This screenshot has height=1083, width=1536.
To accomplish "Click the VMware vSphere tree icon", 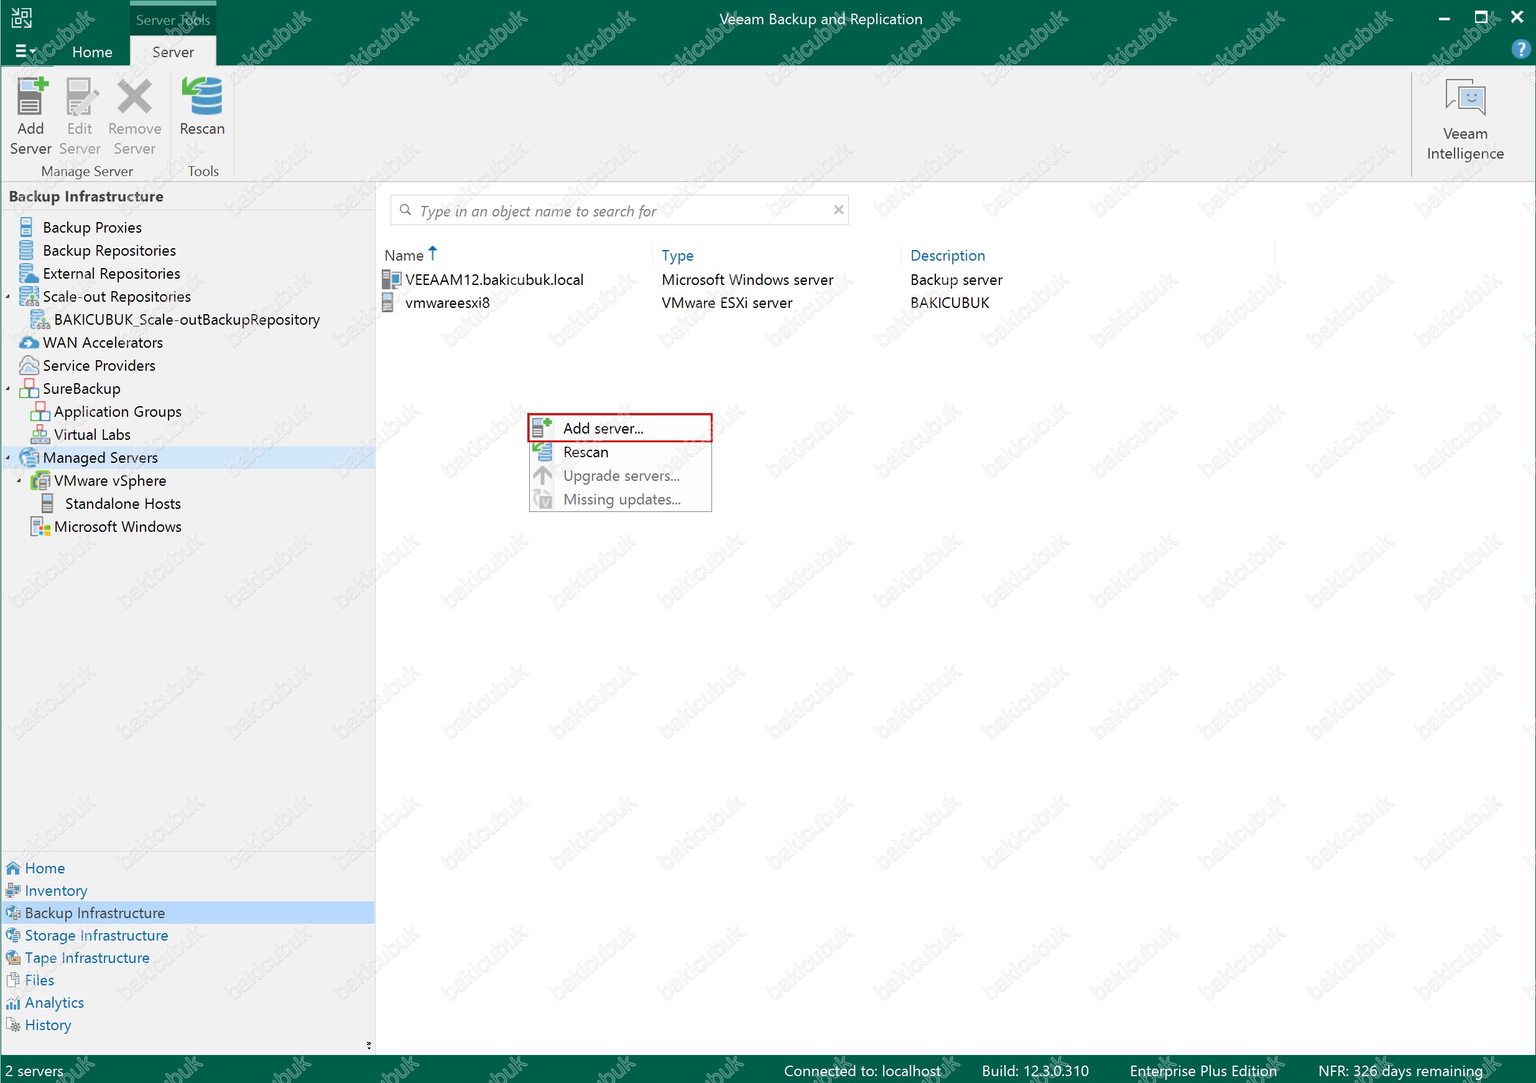I will (x=40, y=480).
